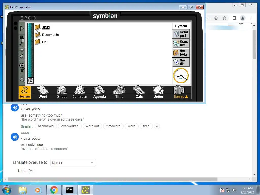Click the cut/copy/paste sidebar button

coord(22,41)
